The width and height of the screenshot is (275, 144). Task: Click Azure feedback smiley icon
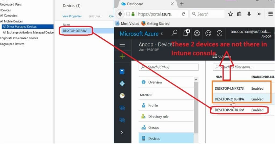point(208,33)
